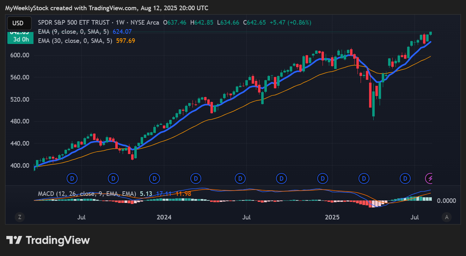Screen dimensions: 466x256
Task: Click the EMA 30 value 597.69
Action: coord(125,41)
